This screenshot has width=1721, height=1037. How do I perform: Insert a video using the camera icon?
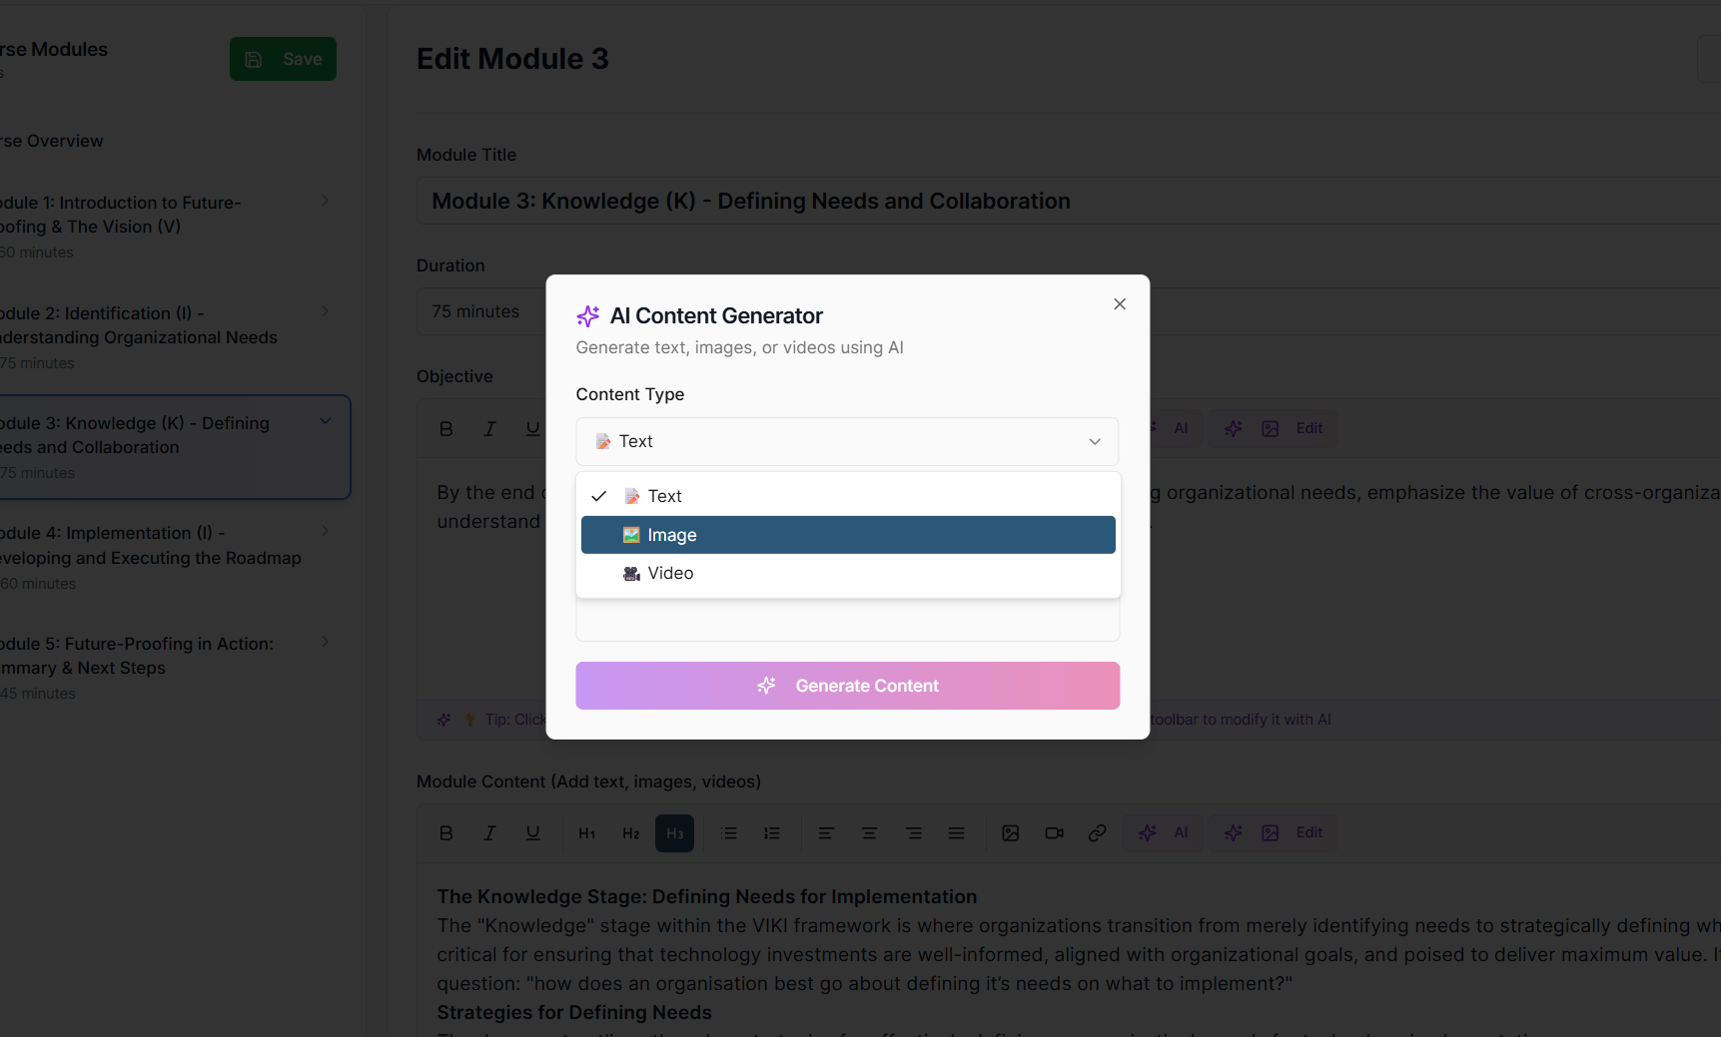[x=1054, y=832]
